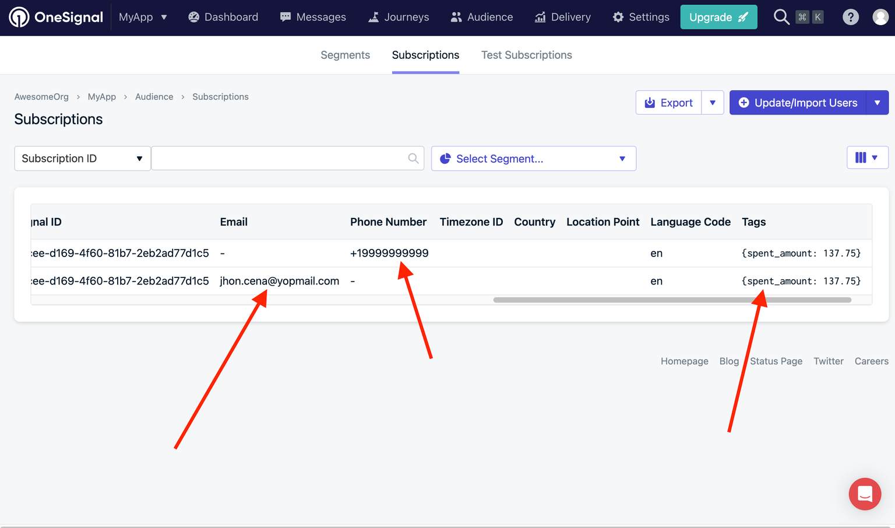Open the Audience menu

pos(482,17)
